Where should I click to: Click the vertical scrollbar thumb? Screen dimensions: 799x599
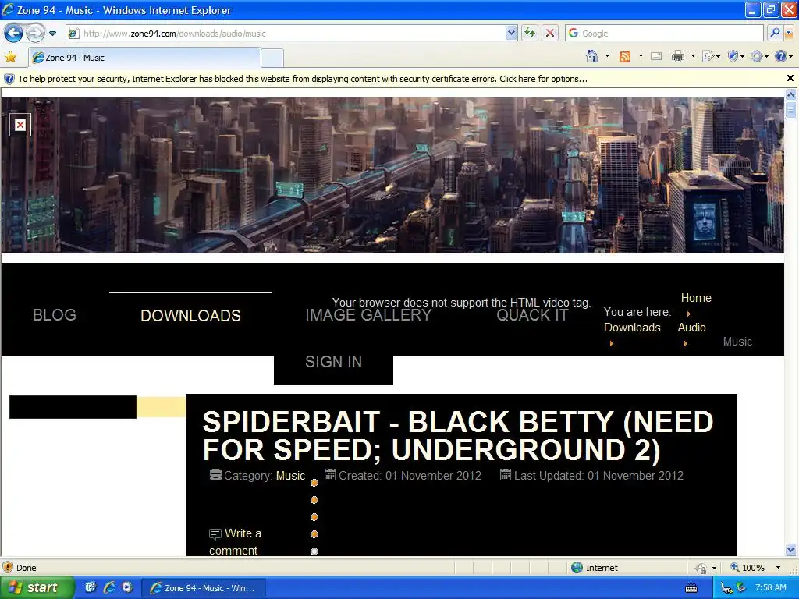pos(791,110)
